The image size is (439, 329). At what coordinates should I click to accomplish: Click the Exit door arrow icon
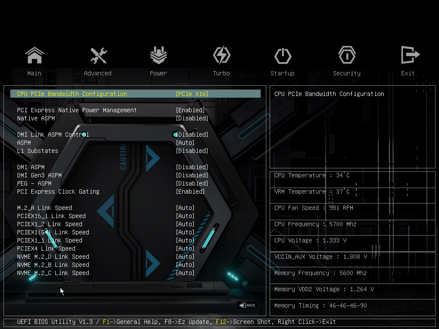pyautogui.click(x=410, y=55)
